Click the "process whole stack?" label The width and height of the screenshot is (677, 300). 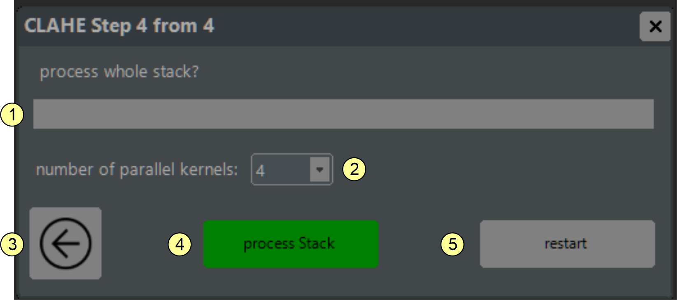click(119, 72)
